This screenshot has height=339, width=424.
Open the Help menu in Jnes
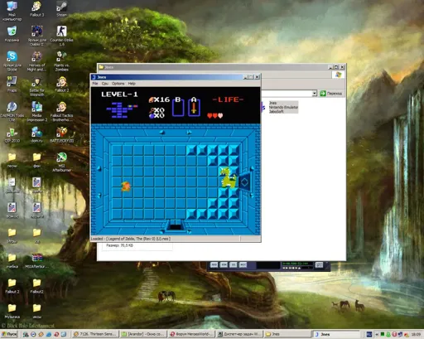[x=132, y=84]
